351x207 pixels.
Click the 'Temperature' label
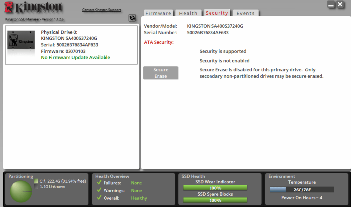302,182
